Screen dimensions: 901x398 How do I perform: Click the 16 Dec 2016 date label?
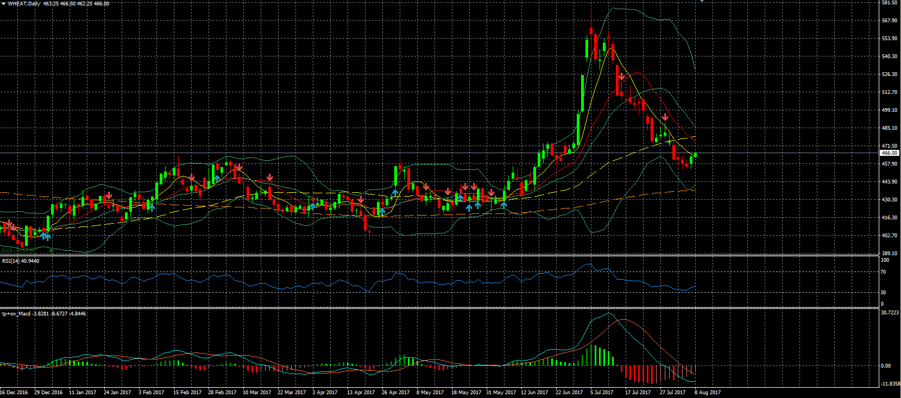(x=14, y=393)
